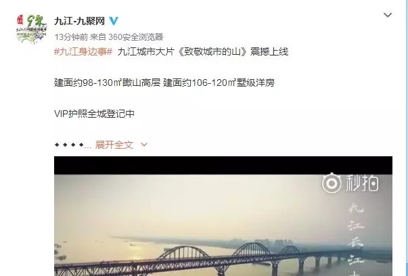
Task: Open the 九江-九聚网 account name link
Action: pos(80,21)
